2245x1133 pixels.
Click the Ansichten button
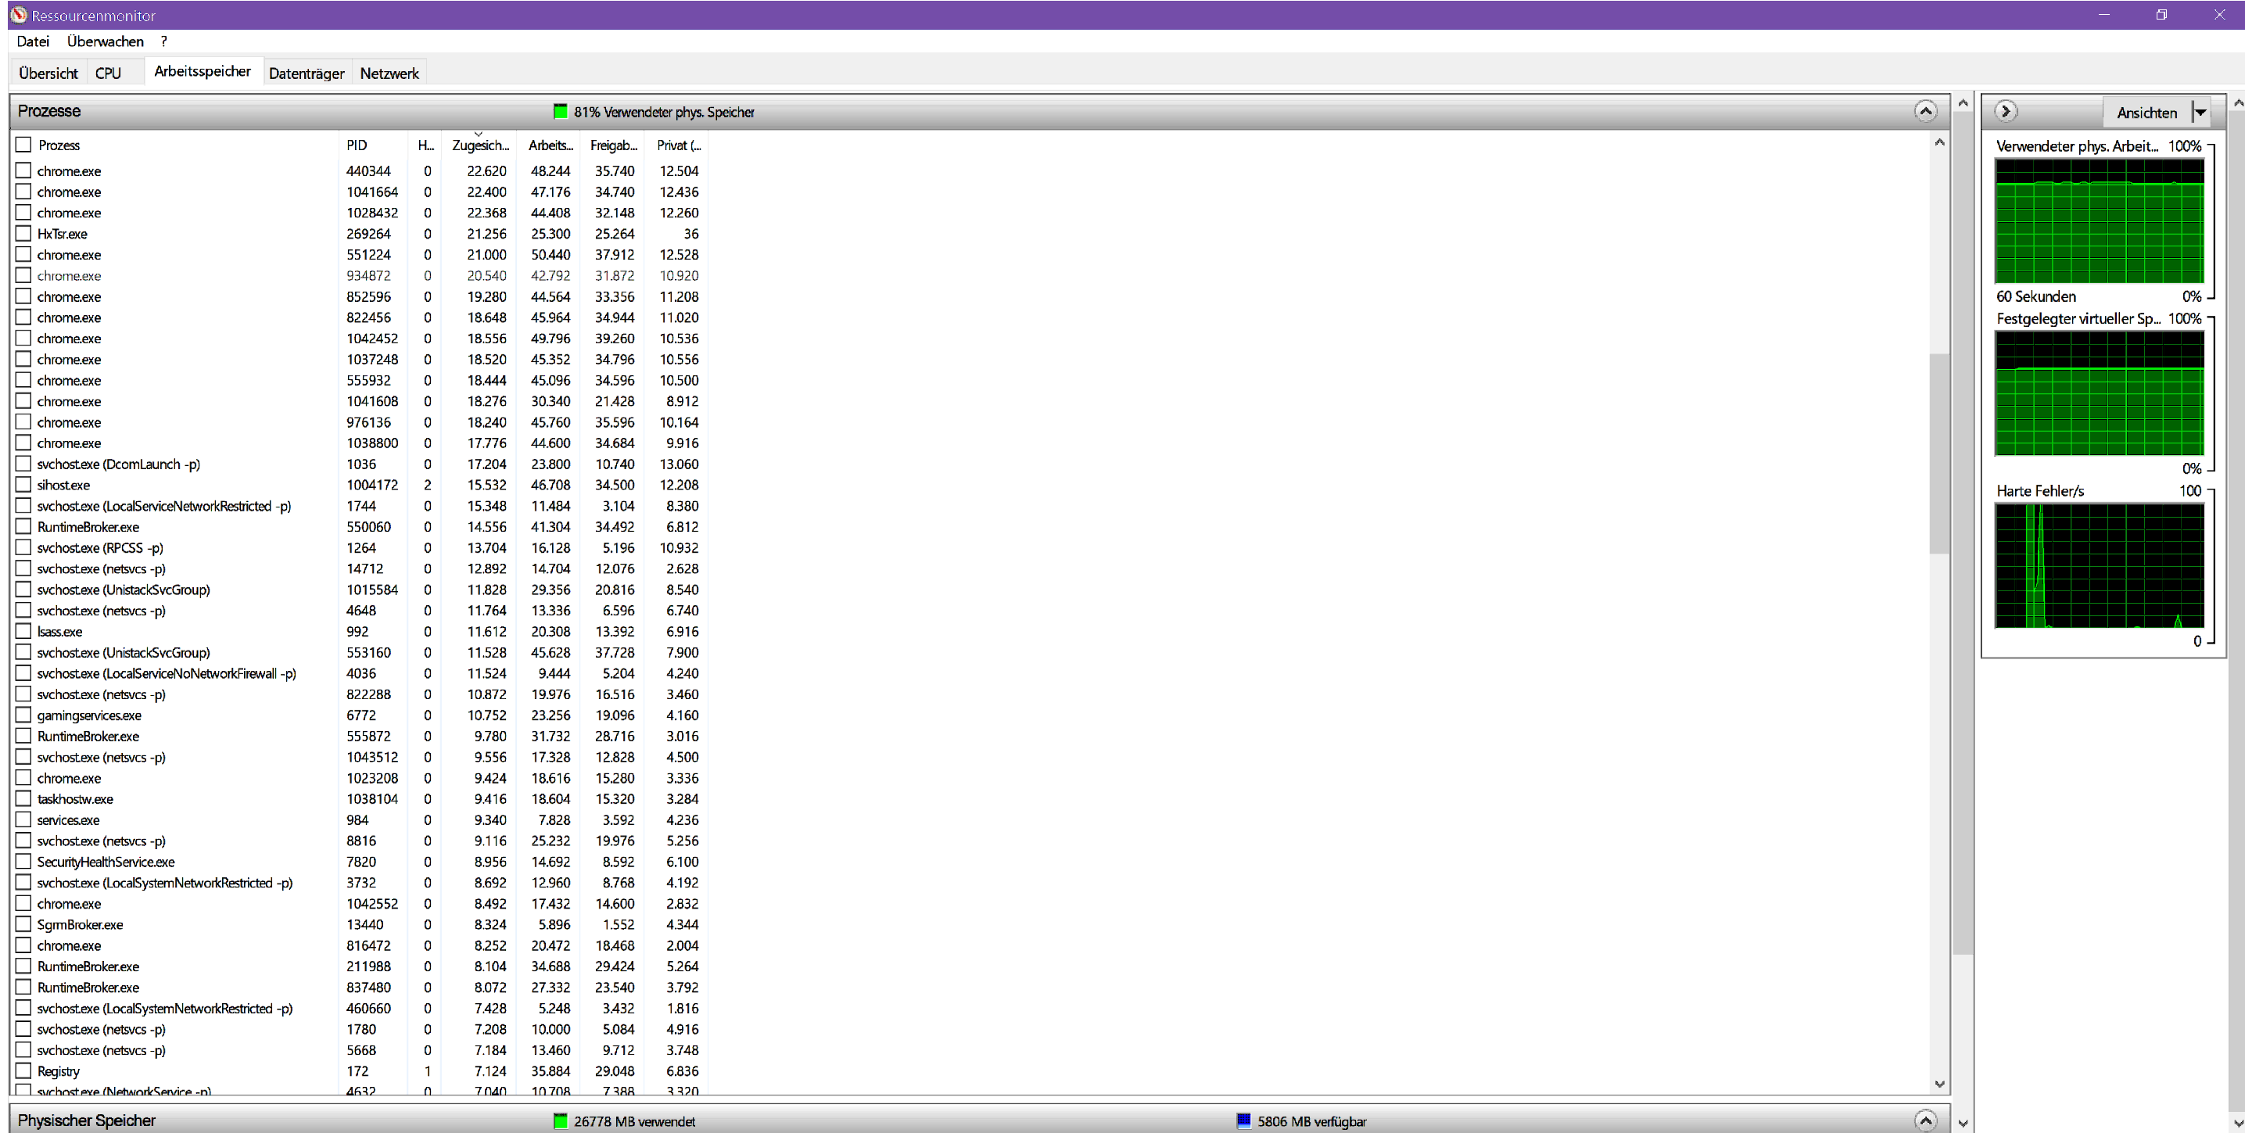[2146, 113]
